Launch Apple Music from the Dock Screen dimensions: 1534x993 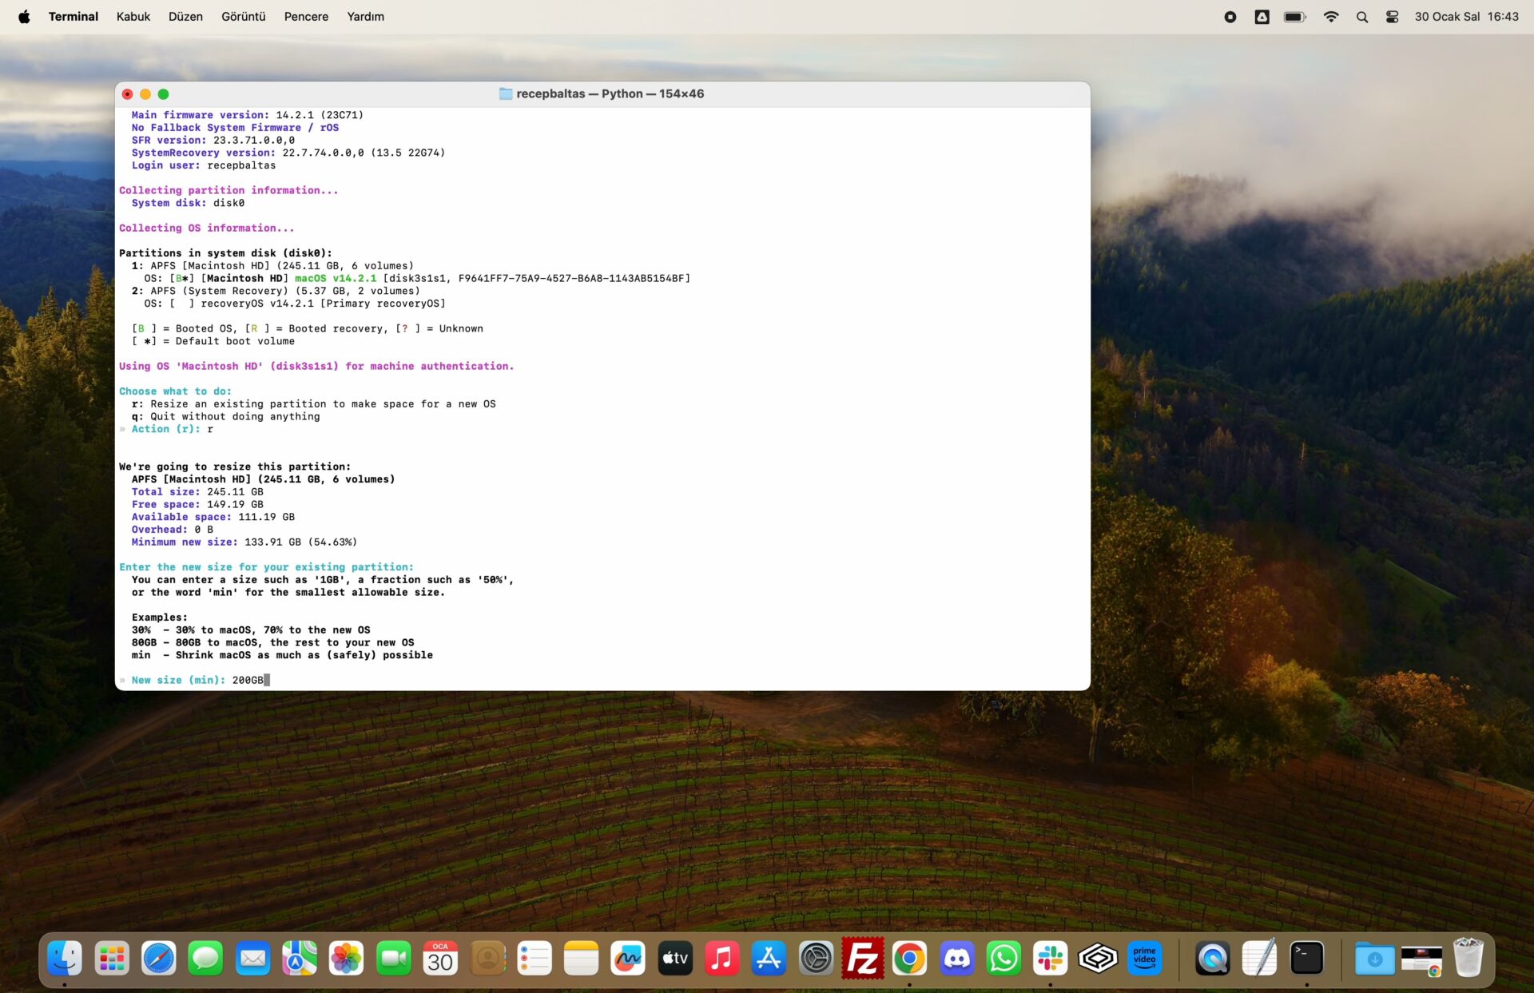coord(721,958)
